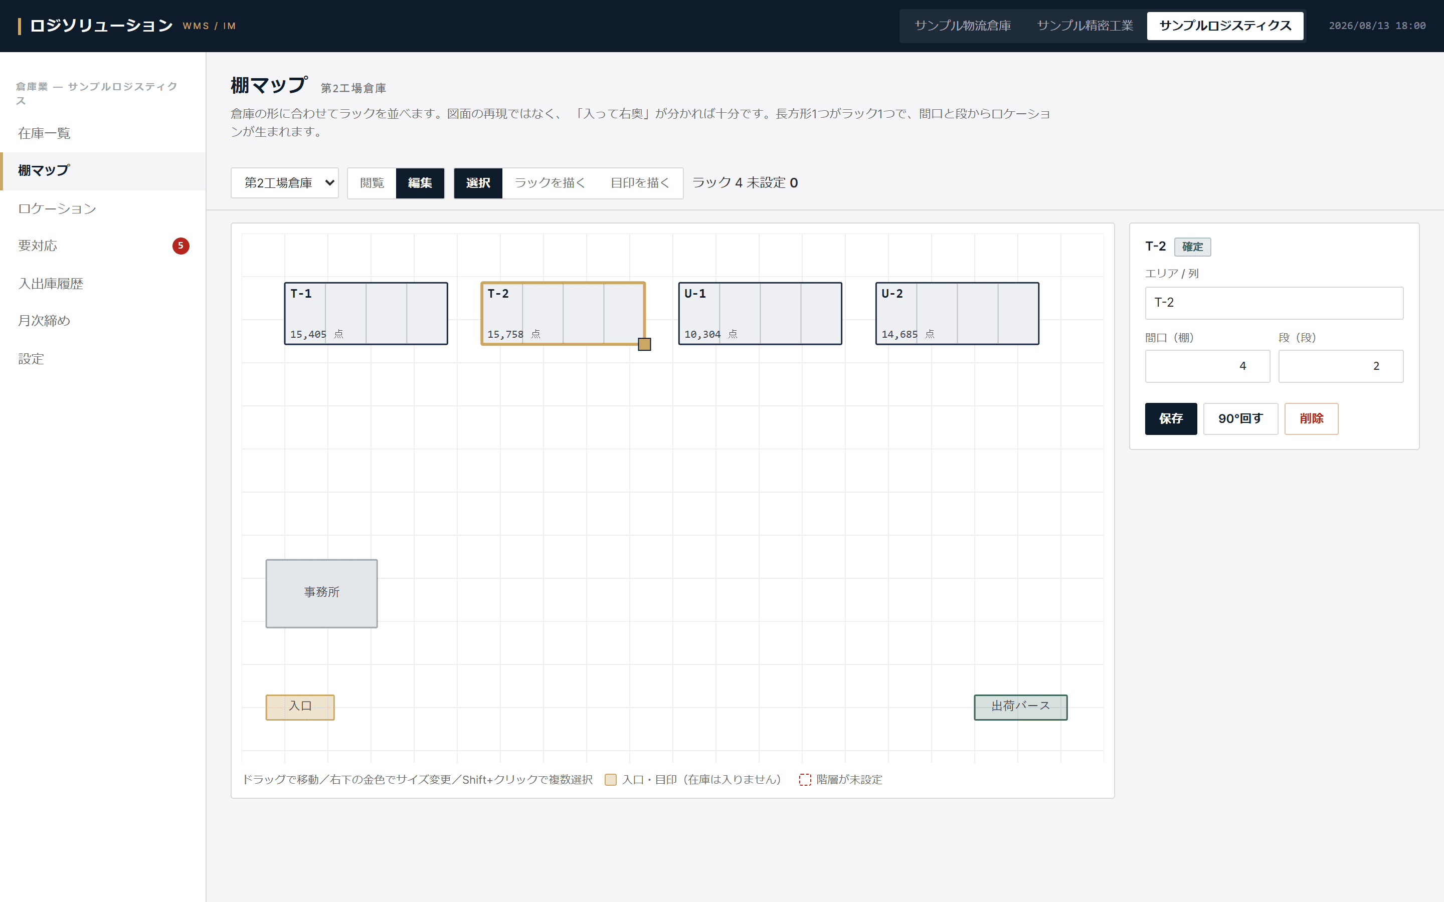This screenshot has height=902, width=1444.
Task: Open 棚マップ in the sidebar
Action: (103, 170)
